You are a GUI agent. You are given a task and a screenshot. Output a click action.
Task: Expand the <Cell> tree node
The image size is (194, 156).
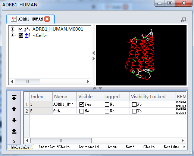coord(12,35)
